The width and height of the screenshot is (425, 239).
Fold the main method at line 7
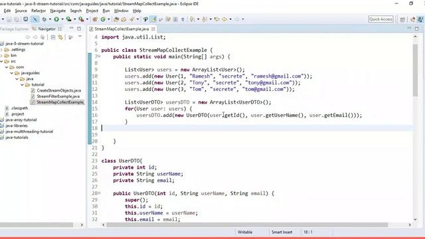pos(100,56)
